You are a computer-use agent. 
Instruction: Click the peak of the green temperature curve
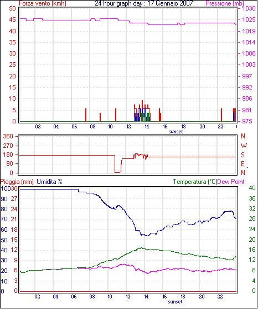(141, 248)
